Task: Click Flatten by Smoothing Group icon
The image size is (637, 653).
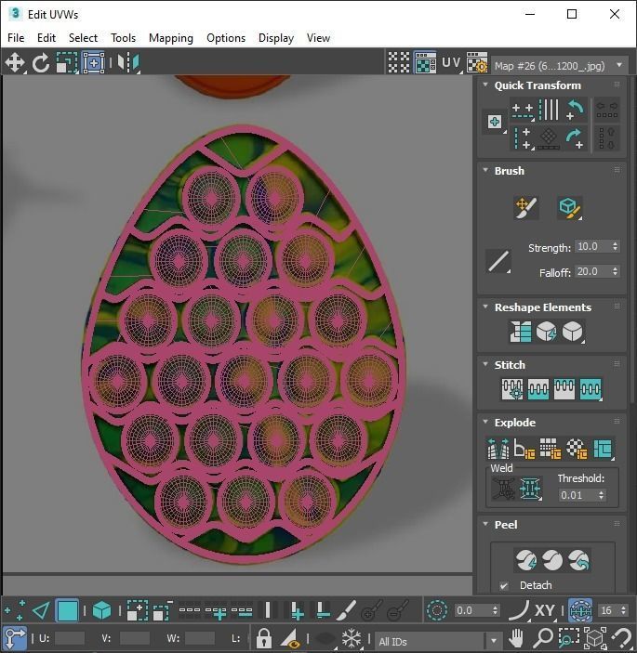Action: (x=551, y=448)
